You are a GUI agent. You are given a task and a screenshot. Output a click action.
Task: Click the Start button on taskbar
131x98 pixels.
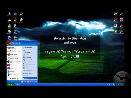tap(10, 85)
